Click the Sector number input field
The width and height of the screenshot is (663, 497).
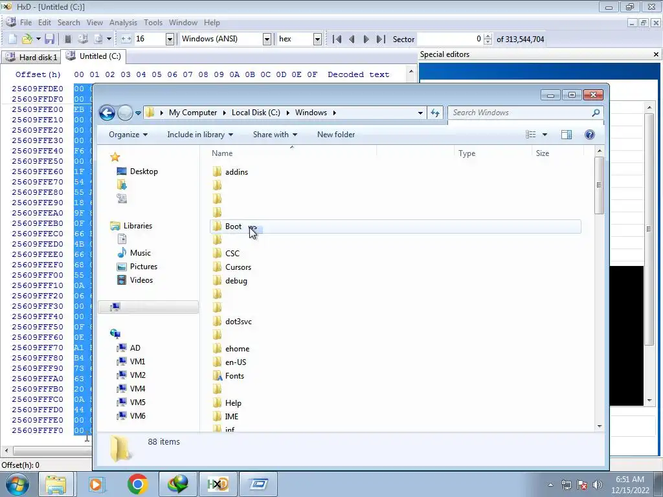click(x=450, y=39)
